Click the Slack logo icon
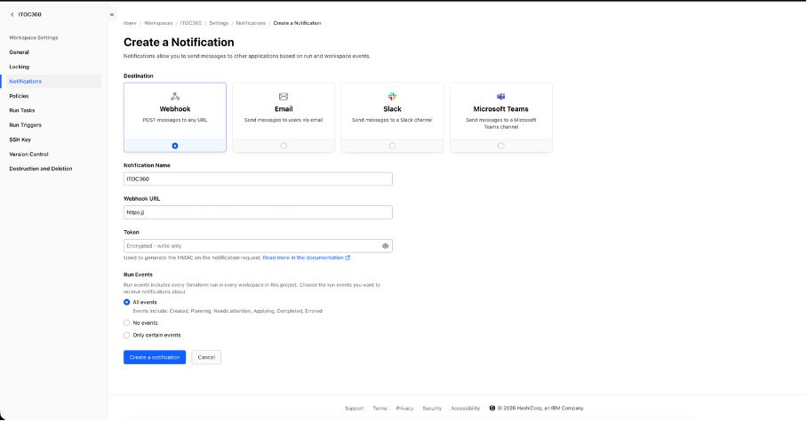The image size is (807, 421). click(x=392, y=96)
